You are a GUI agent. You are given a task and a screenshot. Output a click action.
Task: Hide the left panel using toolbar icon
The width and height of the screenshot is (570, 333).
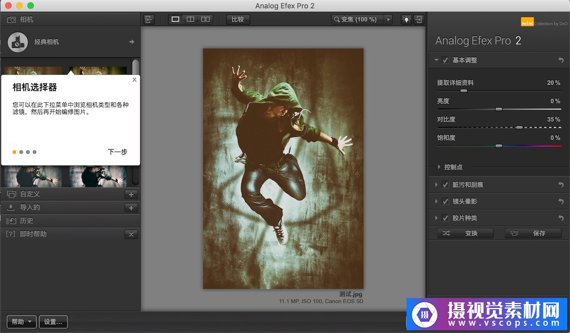coord(148,19)
